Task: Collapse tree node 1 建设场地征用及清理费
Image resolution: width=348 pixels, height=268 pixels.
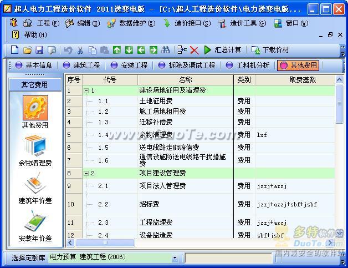Action: click(x=86, y=90)
